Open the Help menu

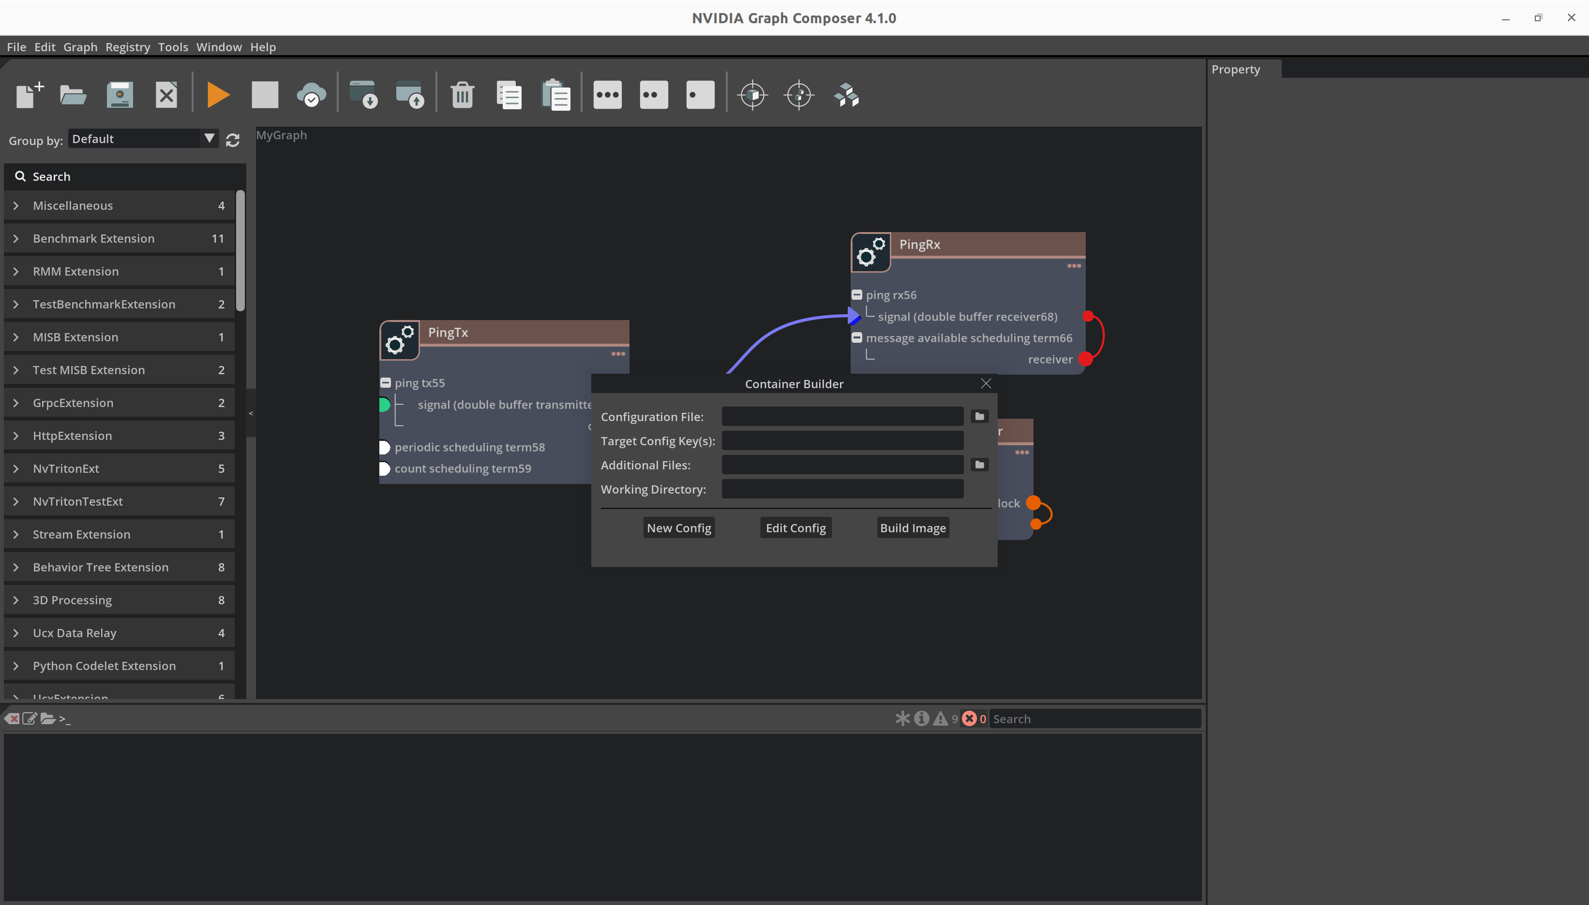[x=263, y=47]
